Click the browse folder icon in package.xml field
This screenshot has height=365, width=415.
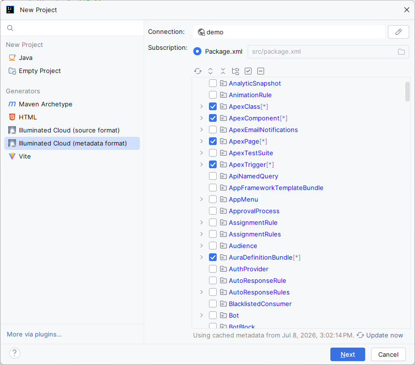[x=401, y=52]
